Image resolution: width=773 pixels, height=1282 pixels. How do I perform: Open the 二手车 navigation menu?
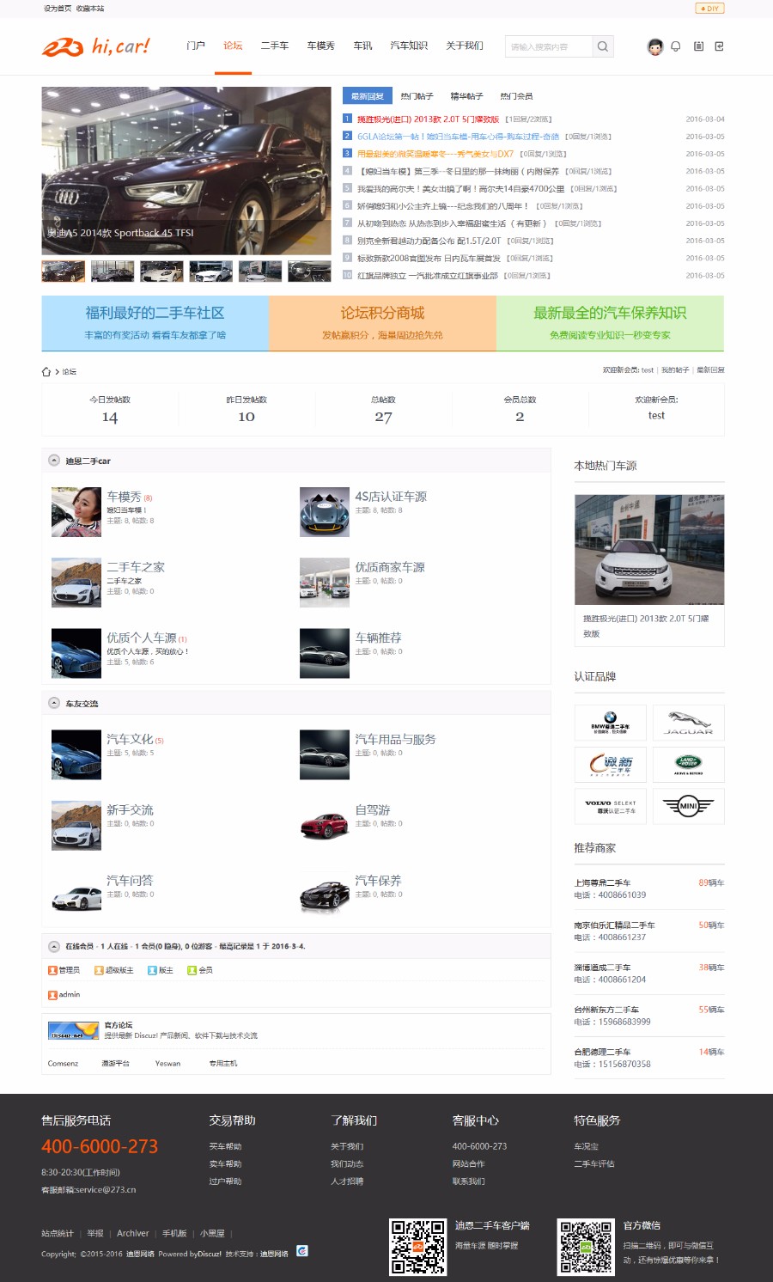[x=273, y=47]
